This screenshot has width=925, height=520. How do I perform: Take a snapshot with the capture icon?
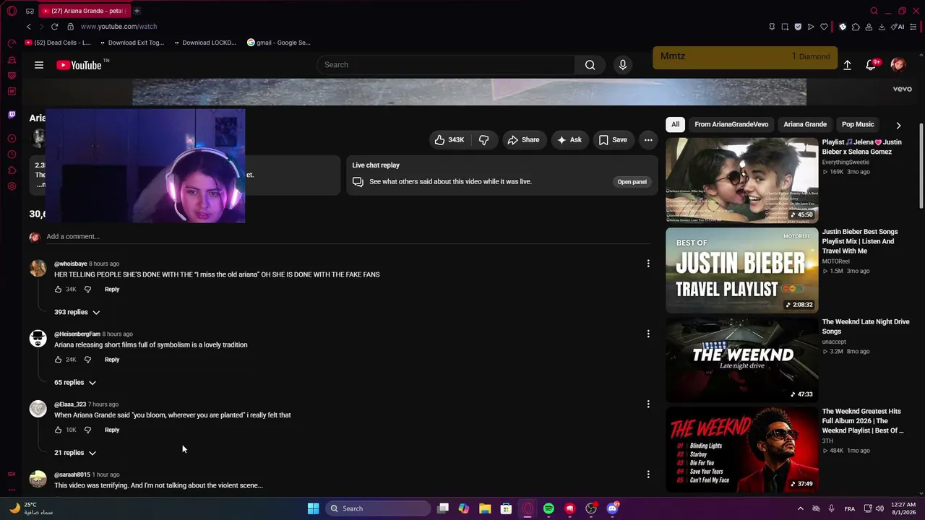(x=785, y=27)
